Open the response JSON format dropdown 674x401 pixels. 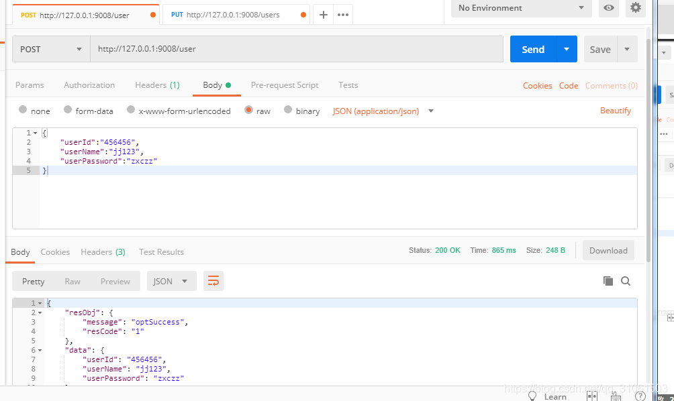click(171, 281)
